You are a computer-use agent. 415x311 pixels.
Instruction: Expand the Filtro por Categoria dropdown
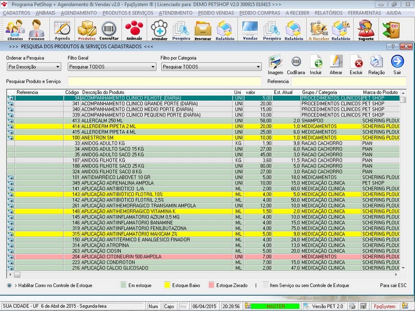(258, 67)
